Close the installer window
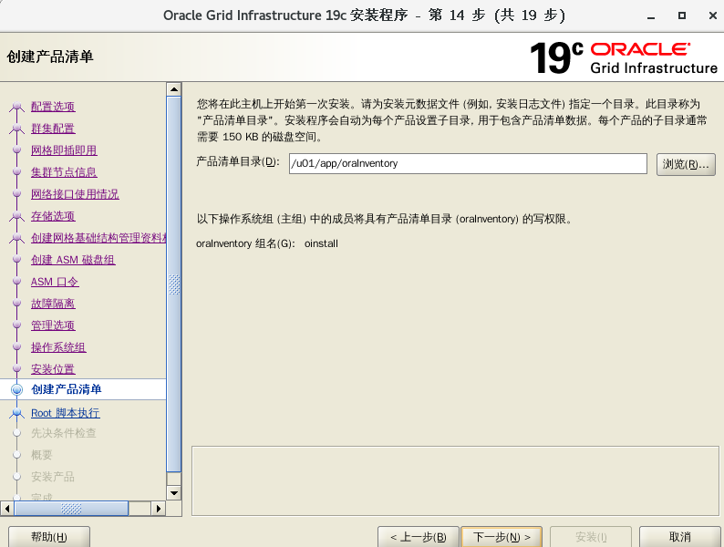The image size is (724, 547). click(x=712, y=15)
